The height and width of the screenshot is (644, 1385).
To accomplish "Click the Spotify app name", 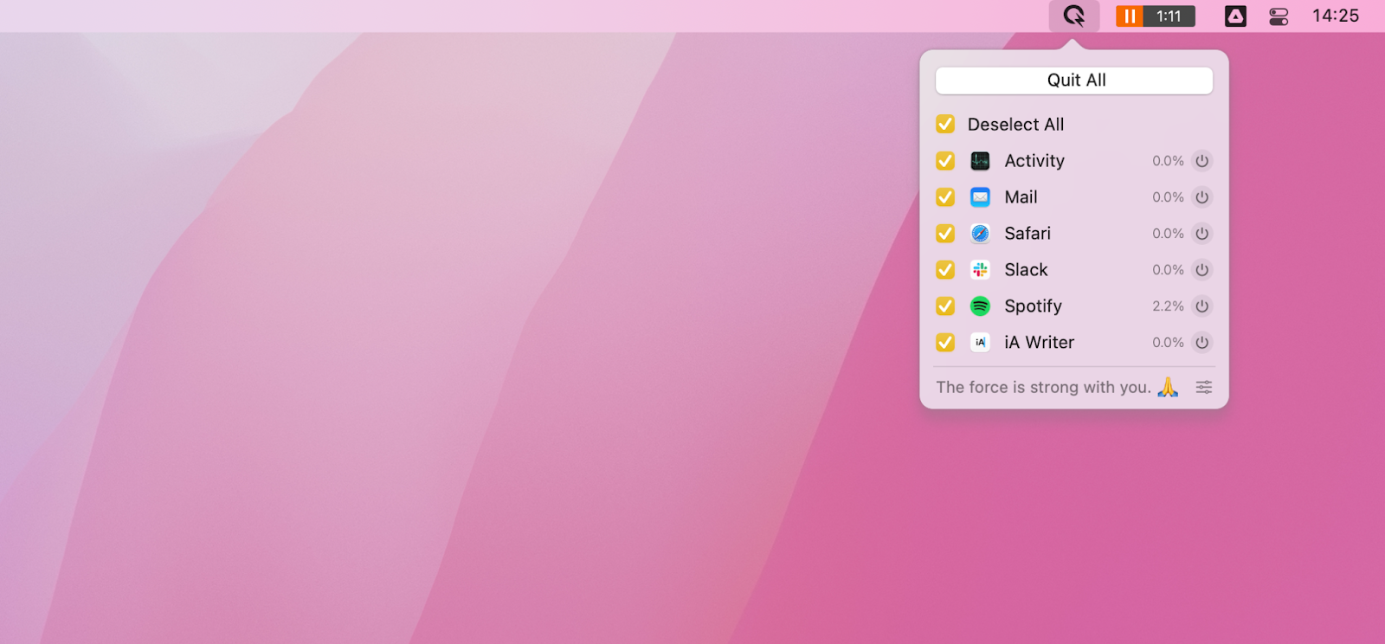I will tap(1033, 306).
